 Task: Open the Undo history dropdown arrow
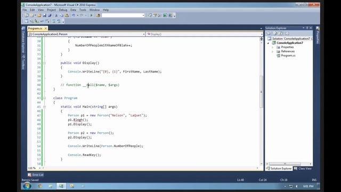pyautogui.click(x=77, y=15)
